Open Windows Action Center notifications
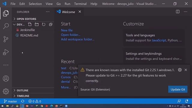Viewport: 192px width, 108px height. click(x=189, y=106)
